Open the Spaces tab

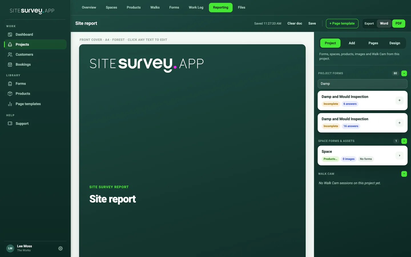click(111, 7)
